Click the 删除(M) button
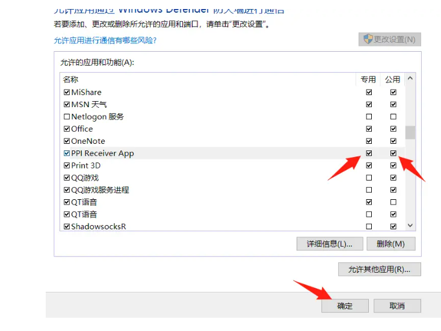Screen dimensions: 441x331 (x=391, y=244)
